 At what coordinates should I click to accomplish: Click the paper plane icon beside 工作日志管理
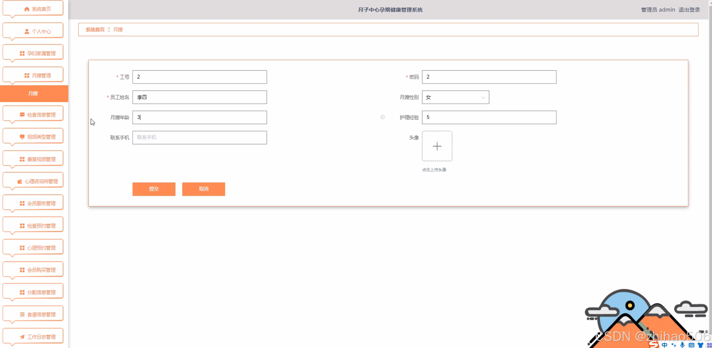click(x=22, y=337)
